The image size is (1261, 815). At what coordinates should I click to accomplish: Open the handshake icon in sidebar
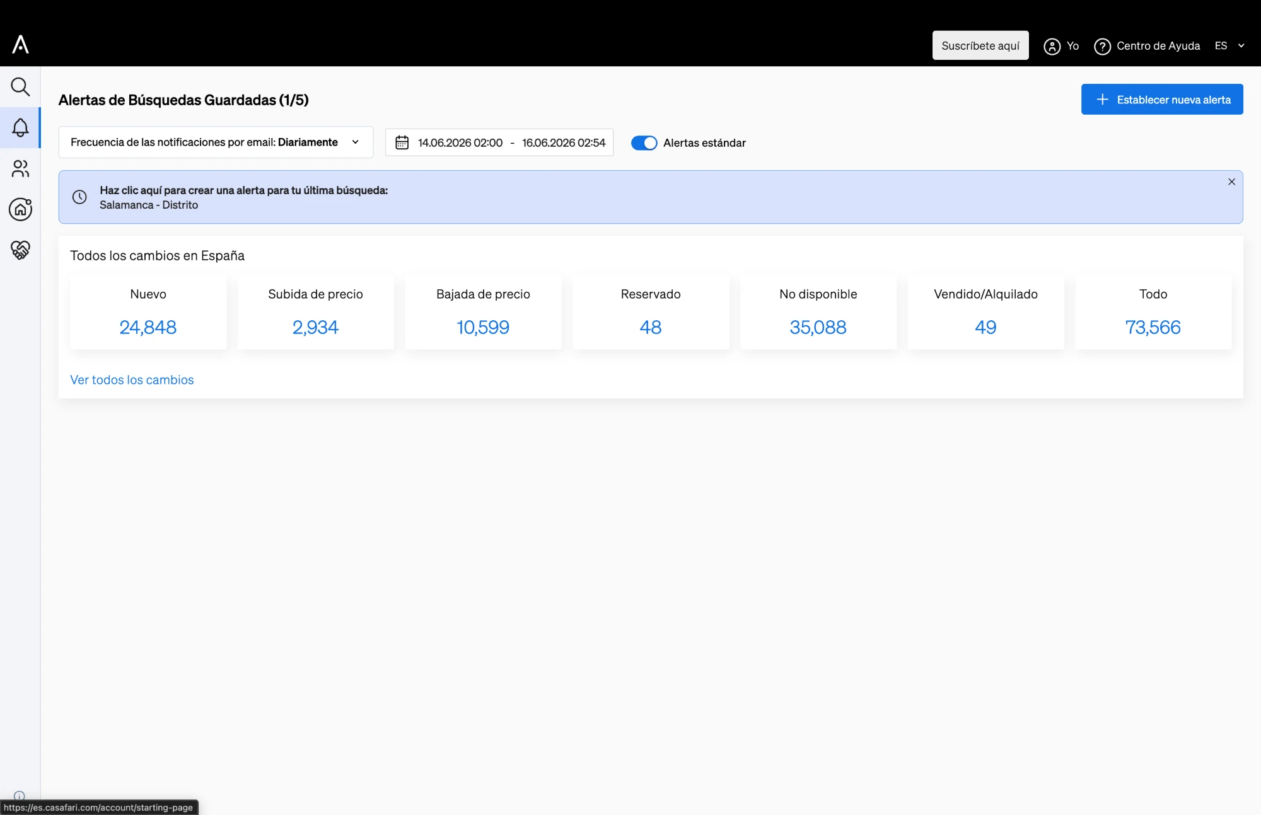click(x=20, y=250)
